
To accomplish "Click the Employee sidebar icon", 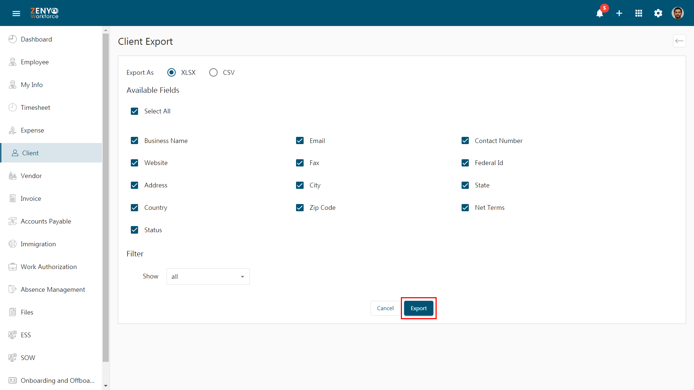I will click(x=13, y=62).
